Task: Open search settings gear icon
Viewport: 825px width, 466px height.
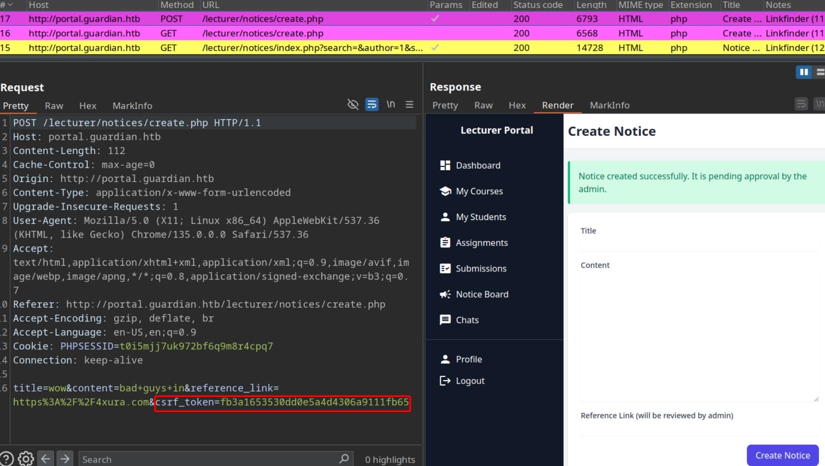Action: coord(26,458)
